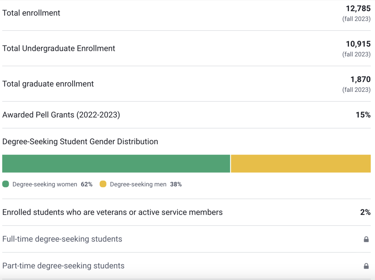Viewport: 375px width, 280px height.
Task: Select the green Degree-seeking women legend dot
Action: [x=5, y=184]
